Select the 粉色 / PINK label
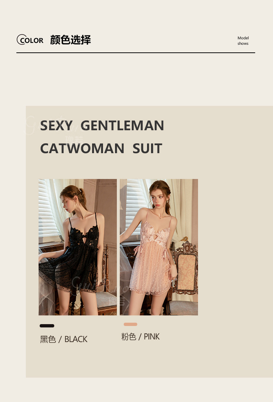Viewport: 273px width, 402px height. pos(141,337)
